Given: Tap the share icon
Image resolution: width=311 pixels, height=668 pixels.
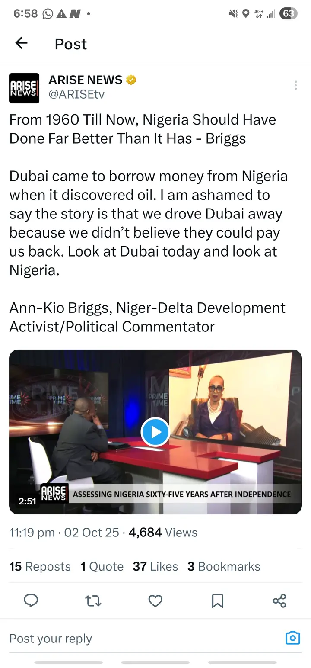Looking at the screenshot, I should click(279, 601).
